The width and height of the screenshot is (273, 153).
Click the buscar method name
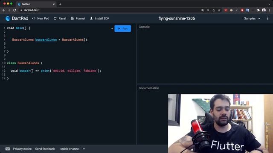tap(25, 71)
